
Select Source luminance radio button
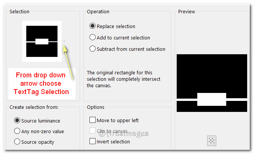point(17,121)
